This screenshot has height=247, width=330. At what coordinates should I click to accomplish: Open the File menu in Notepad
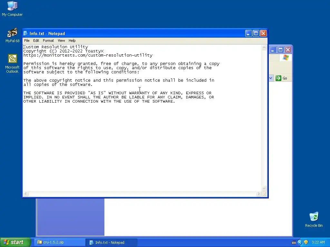point(27,41)
